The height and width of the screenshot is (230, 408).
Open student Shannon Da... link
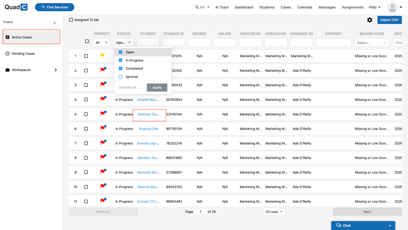(x=148, y=114)
